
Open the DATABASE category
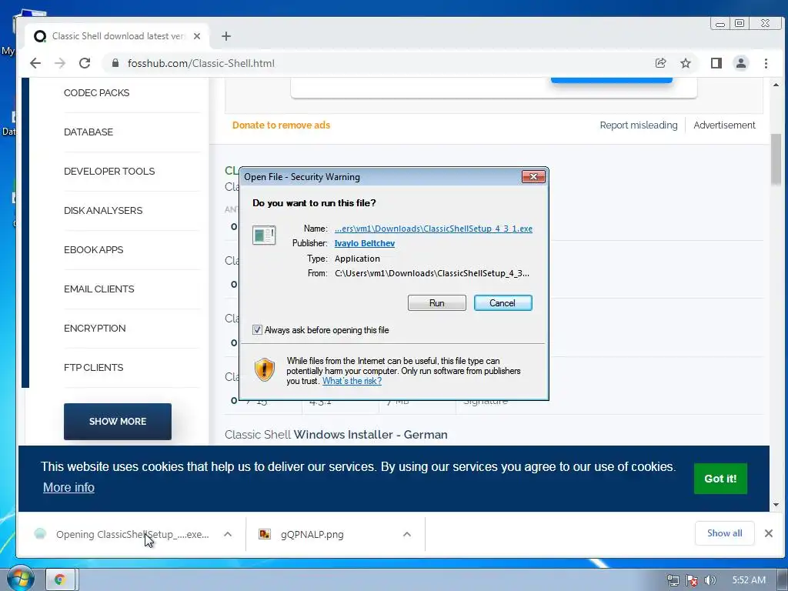tap(88, 132)
